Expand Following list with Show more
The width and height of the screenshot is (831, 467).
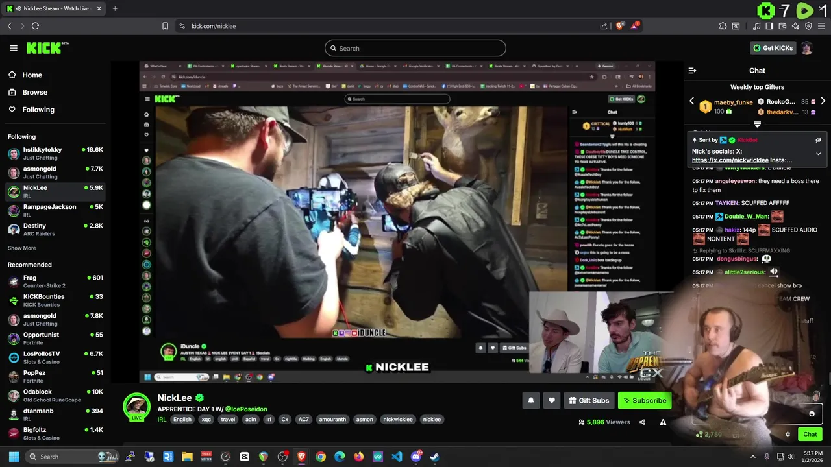(x=22, y=248)
